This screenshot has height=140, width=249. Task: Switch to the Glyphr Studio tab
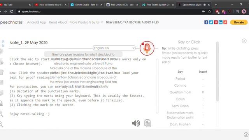(86, 5)
